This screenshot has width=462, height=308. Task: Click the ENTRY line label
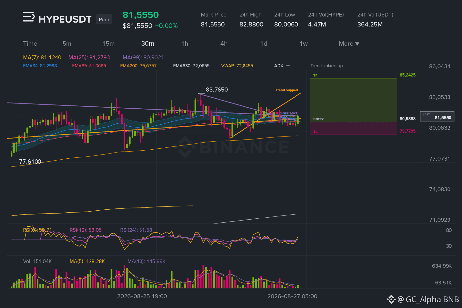(318, 119)
